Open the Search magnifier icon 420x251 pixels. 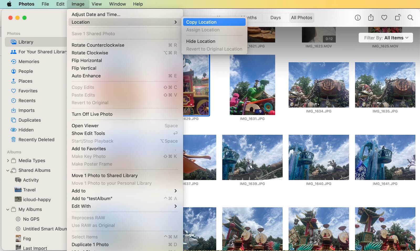[410, 18]
